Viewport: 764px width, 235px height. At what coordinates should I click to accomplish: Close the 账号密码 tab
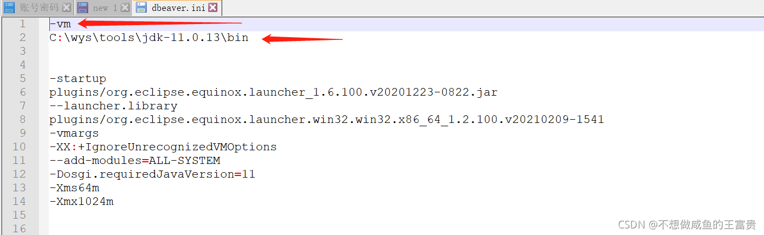pyautogui.click(x=66, y=8)
